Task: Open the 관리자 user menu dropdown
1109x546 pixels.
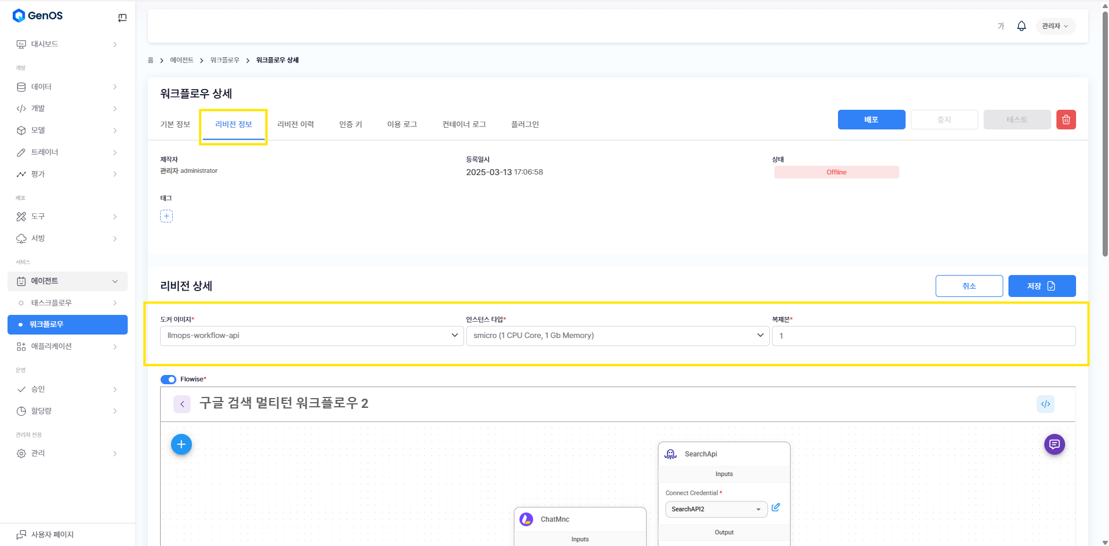Action: pyautogui.click(x=1055, y=26)
